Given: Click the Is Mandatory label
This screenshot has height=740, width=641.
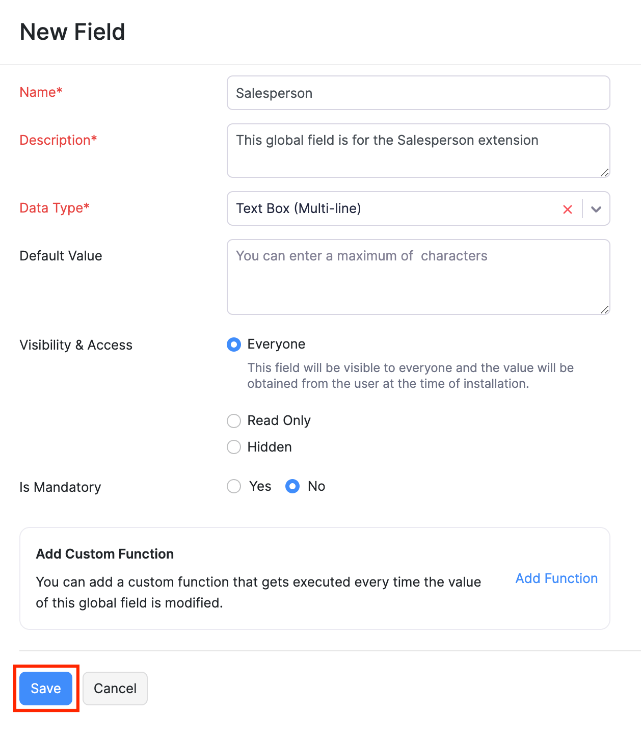Looking at the screenshot, I should coord(60,487).
